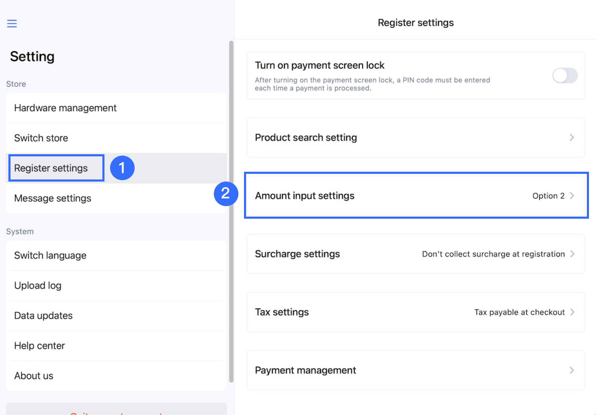Click 'Don't collect surcharge at registration' value
Viewport: 596px width, 415px height.
point(493,254)
